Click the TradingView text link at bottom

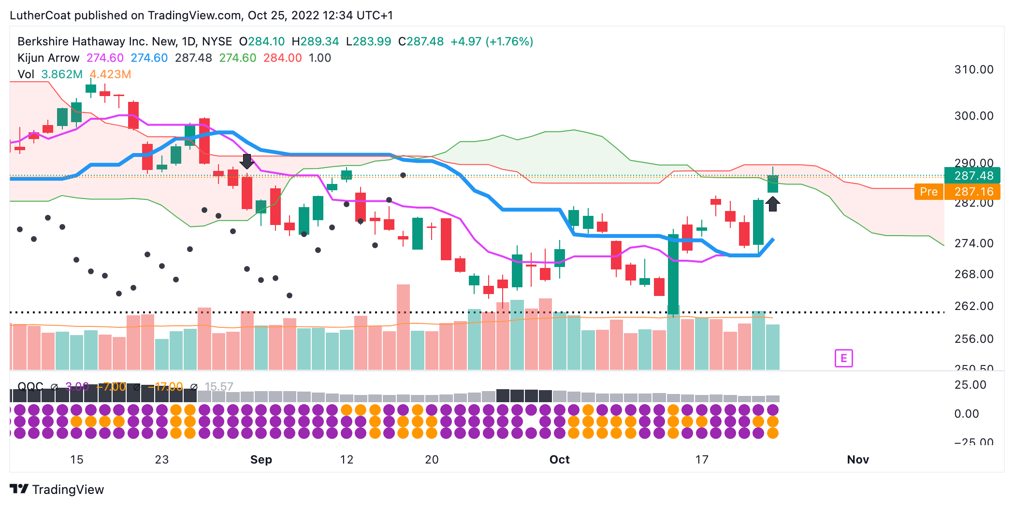tap(68, 490)
